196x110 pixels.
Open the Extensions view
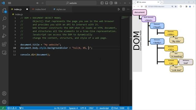pos(4,44)
